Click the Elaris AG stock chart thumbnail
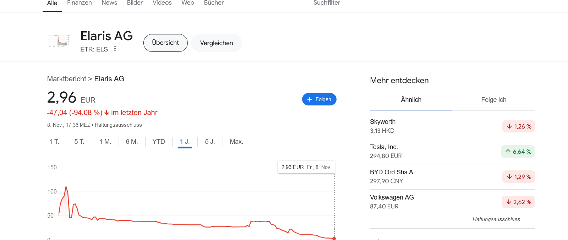568x240 pixels. pos(59,41)
